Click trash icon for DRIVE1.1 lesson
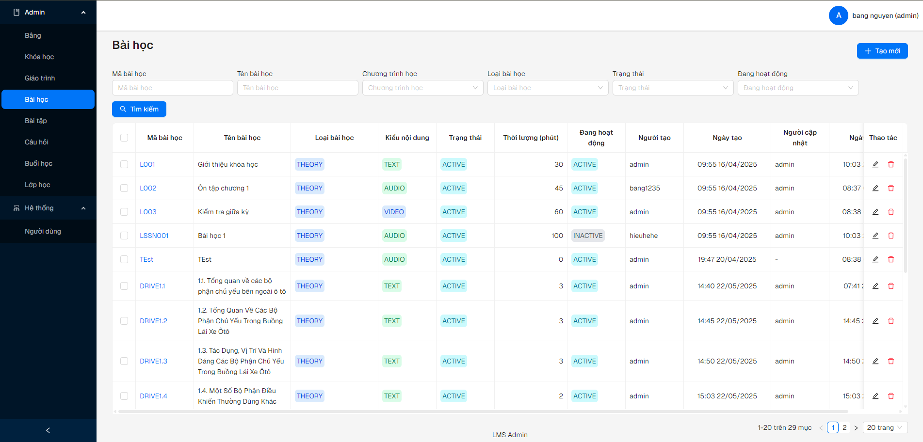The width and height of the screenshot is (923, 442). pyautogui.click(x=891, y=286)
